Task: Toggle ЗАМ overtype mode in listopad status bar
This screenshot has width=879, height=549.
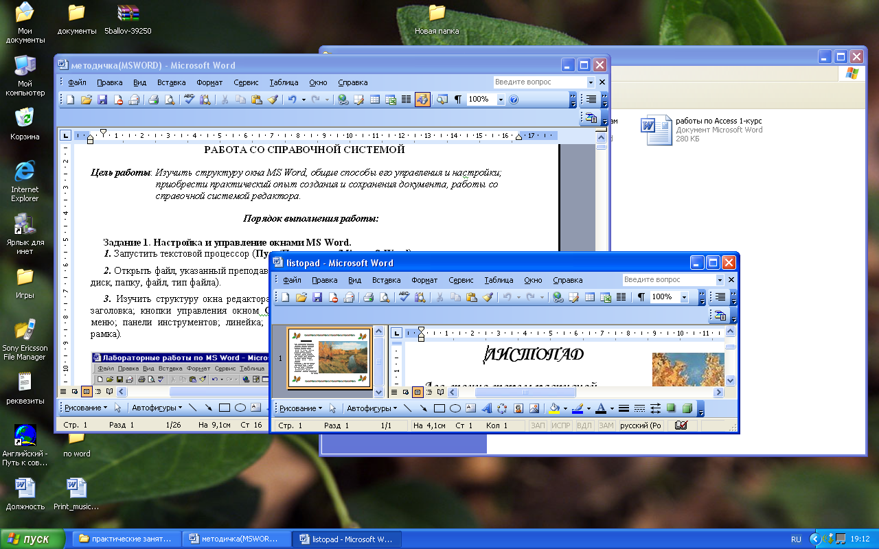Action: [606, 425]
